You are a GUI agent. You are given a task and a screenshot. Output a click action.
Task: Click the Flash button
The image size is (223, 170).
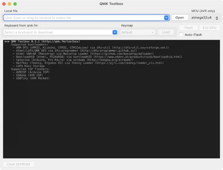[x=189, y=28]
